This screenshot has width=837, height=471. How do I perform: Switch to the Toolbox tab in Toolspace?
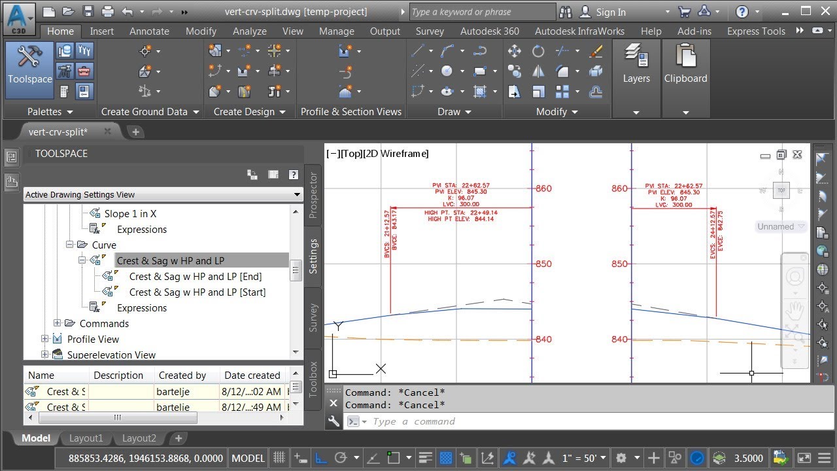click(x=313, y=379)
